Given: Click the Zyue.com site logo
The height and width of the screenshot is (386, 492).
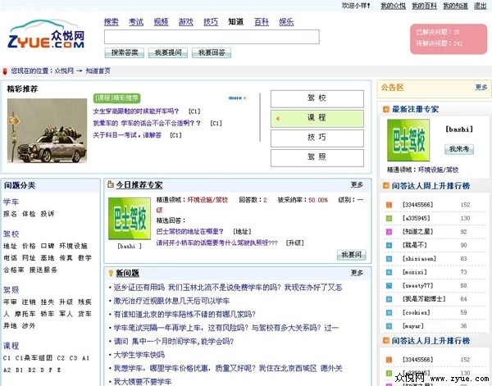Looking at the screenshot, I should pyautogui.click(x=46, y=36).
